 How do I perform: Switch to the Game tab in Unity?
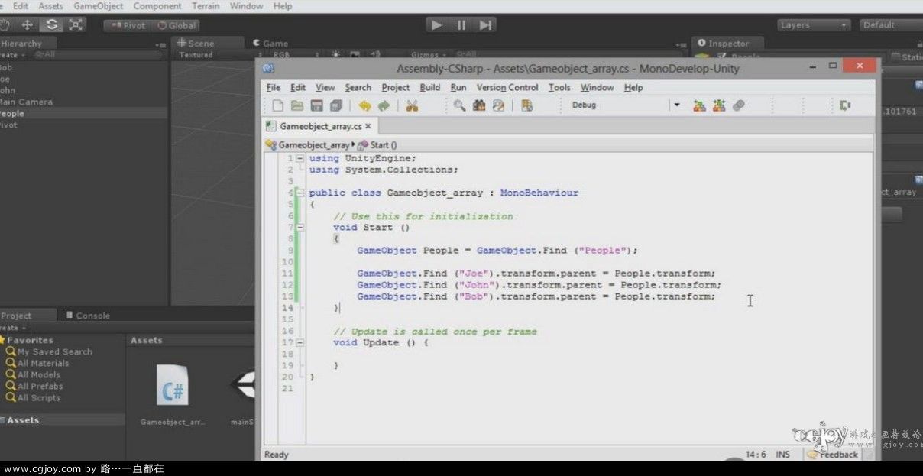pos(270,44)
